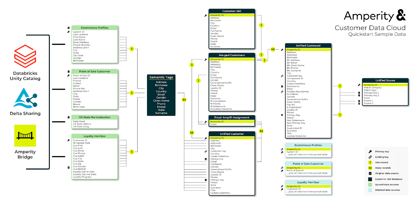Click the 1 circle right of Customer 360 table

261,25
